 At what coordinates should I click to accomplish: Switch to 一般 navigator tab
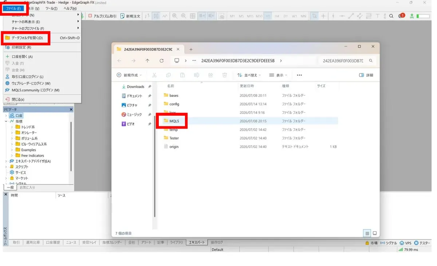coord(10,188)
